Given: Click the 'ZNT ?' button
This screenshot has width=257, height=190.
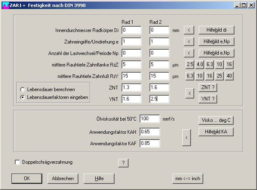Looking at the screenshot, I should point(207,87).
